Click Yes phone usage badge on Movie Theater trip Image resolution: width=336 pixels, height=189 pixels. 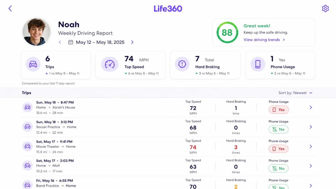click(279, 149)
